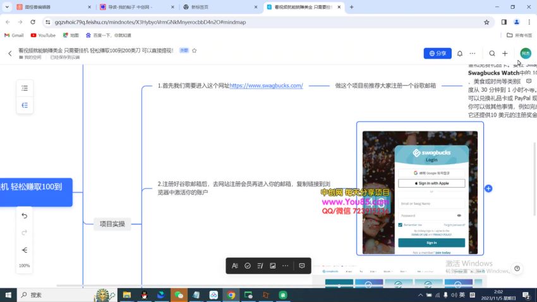Open the Gmail bookmark
This screenshot has height=302, width=537.
click(14, 35)
